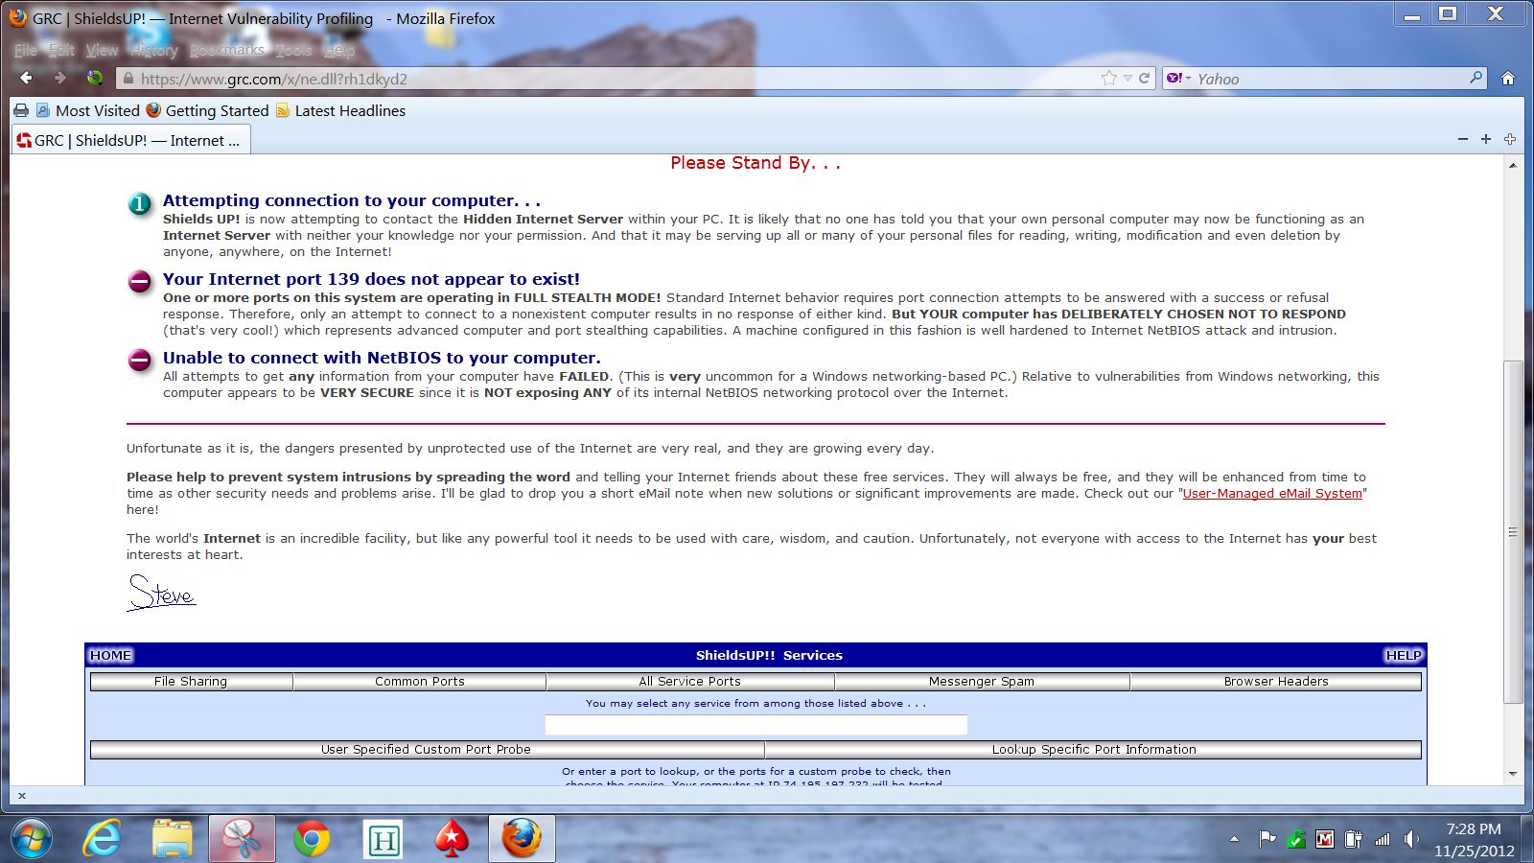Run the Messenger Spam test
Screen dimensions: 1534x863
tap(982, 682)
